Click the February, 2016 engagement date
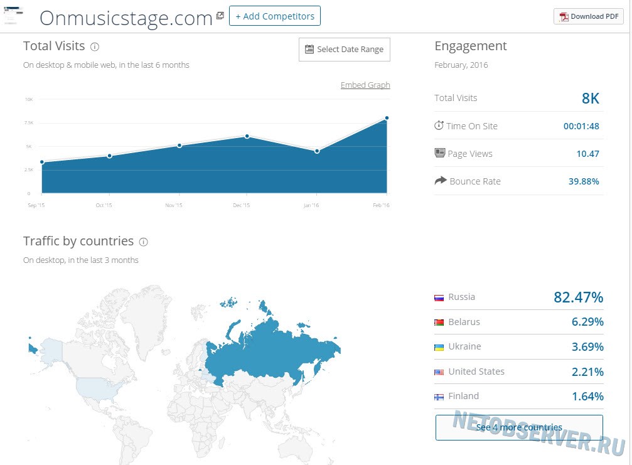The width and height of the screenshot is (632, 465). (461, 65)
